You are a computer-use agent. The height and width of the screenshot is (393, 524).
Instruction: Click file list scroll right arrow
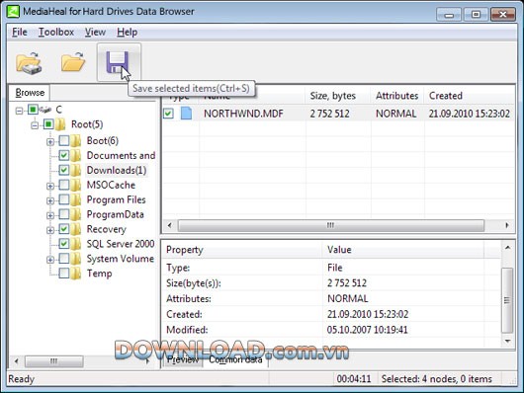point(507,225)
